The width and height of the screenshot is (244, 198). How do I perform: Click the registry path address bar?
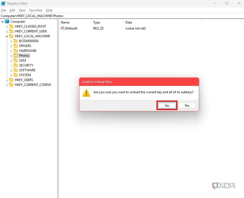[122, 16]
